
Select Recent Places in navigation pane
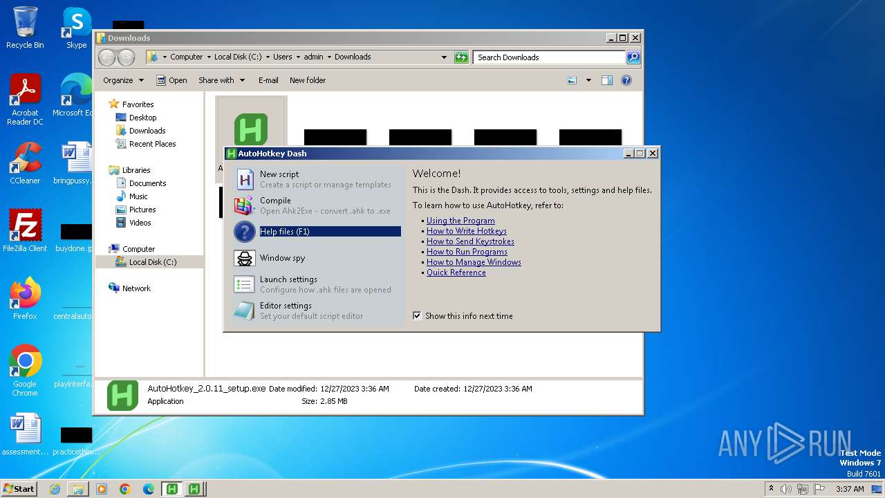pos(152,144)
